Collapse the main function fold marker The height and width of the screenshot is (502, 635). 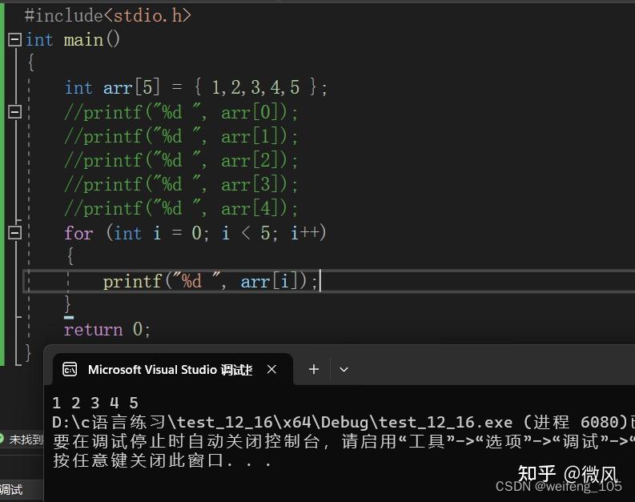pos(14,39)
